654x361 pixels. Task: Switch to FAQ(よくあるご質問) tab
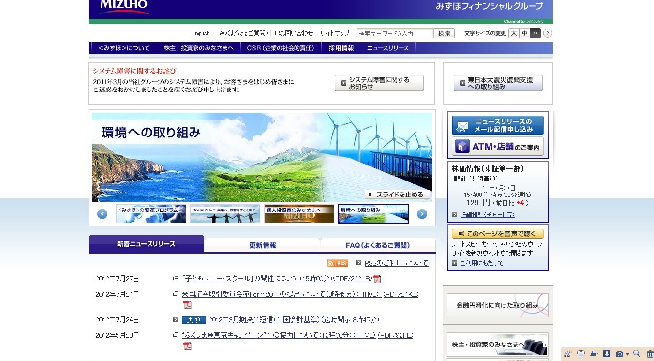(x=378, y=245)
